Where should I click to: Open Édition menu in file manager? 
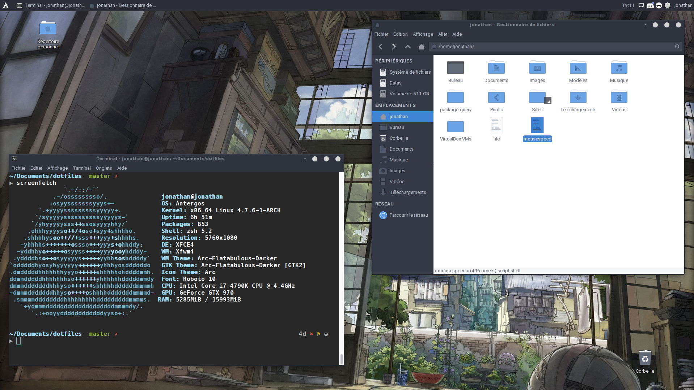point(400,34)
